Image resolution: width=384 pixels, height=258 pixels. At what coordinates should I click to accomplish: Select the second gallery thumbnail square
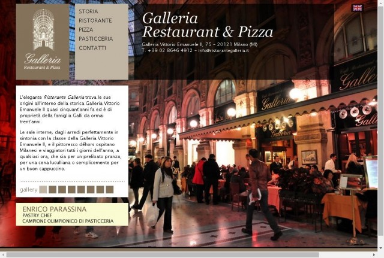point(52,190)
